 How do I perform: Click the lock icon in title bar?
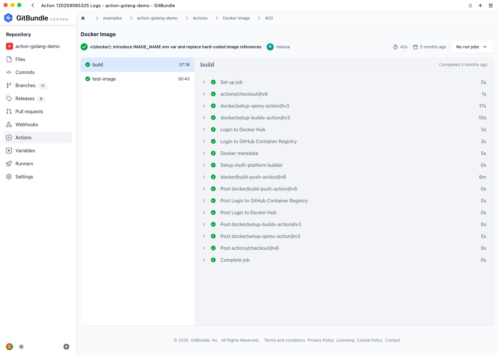(x=470, y=5)
